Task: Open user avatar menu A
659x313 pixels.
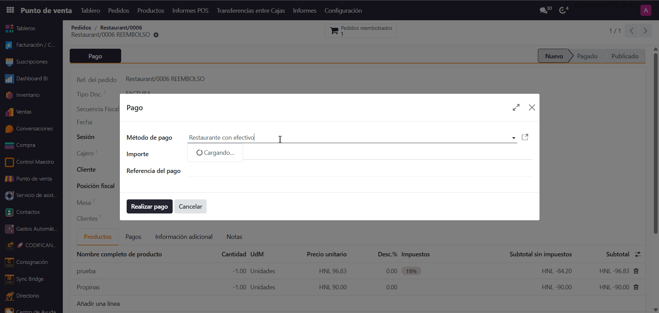Action: coord(646,10)
